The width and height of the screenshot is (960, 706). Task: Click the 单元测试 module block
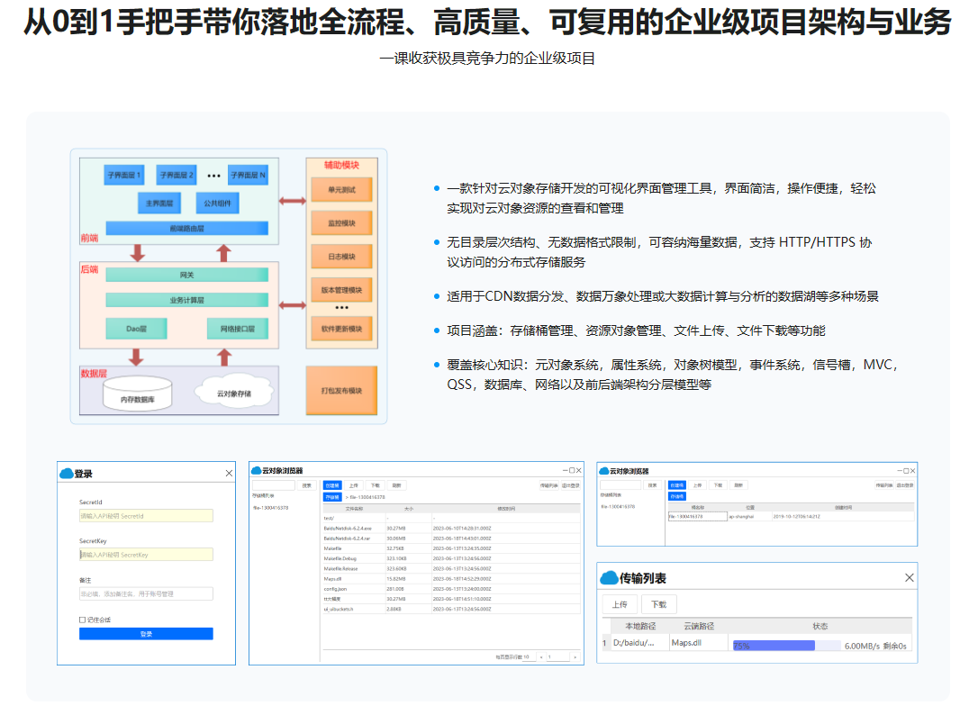point(340,191)
